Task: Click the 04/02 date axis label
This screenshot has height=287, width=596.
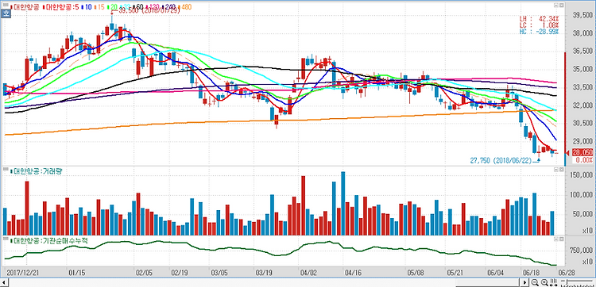Action: (x=308, y=273)
